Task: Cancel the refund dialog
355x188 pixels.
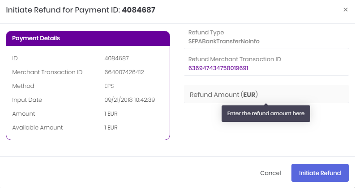Action: click(270, 173)
